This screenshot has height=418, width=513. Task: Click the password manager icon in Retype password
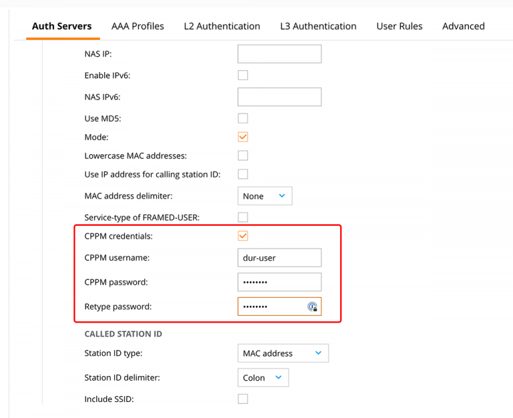312,306
